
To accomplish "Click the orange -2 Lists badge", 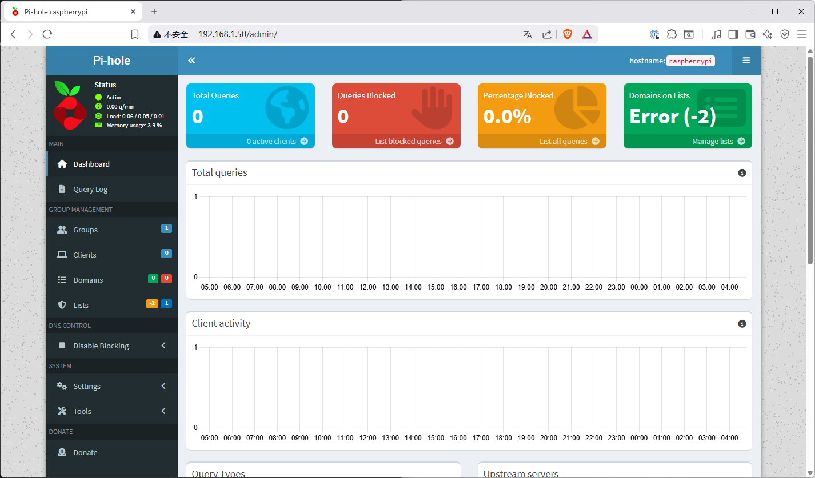I will [x=152, y=304].
